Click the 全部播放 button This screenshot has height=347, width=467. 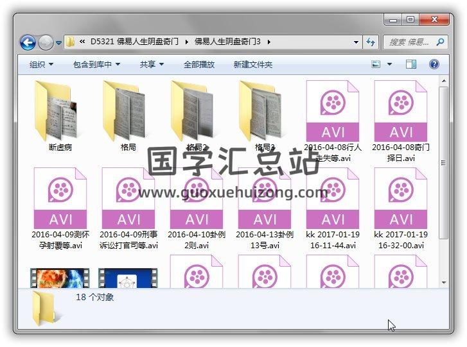click(199, 65)
